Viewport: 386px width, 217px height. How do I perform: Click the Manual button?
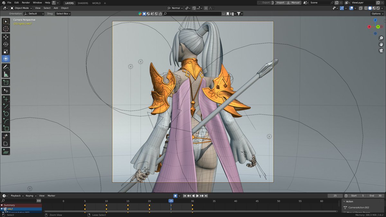coord(293,3)
